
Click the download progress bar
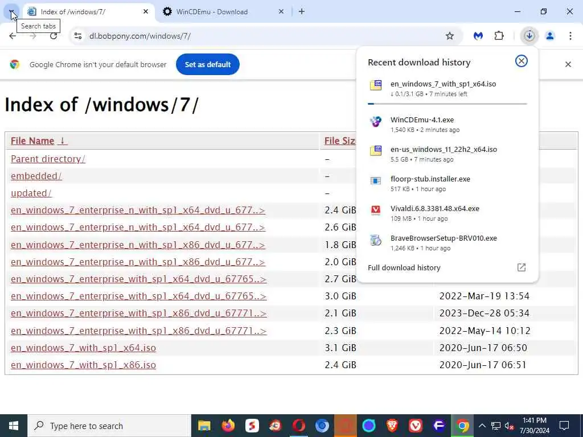pyautogui.click(x=447, y=104)
